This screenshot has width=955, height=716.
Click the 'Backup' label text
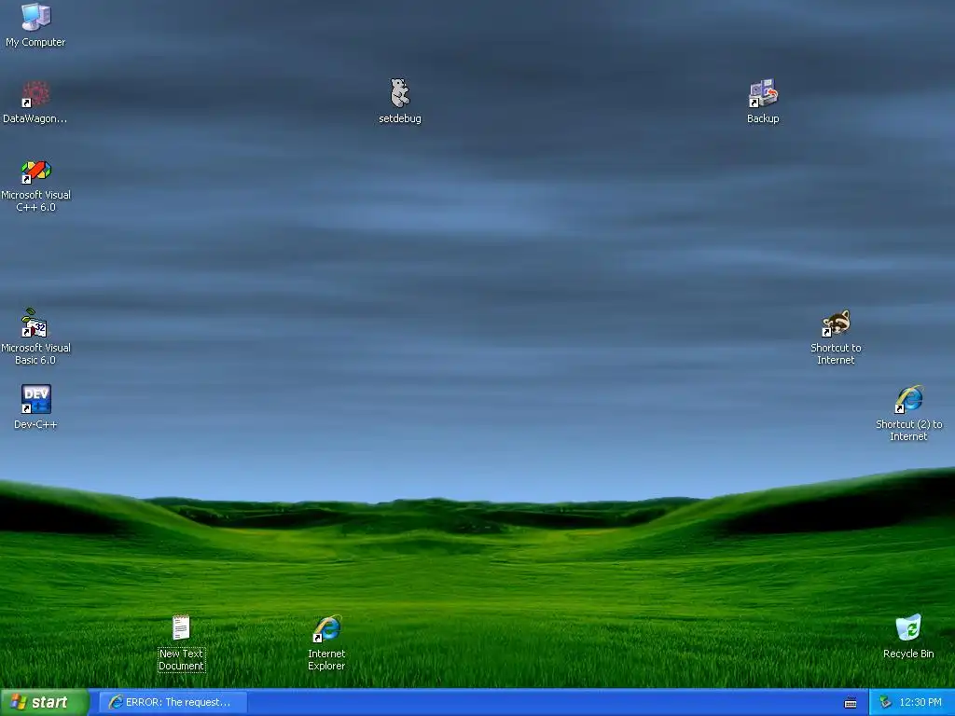pyautogui.click(x=763, y=118)
